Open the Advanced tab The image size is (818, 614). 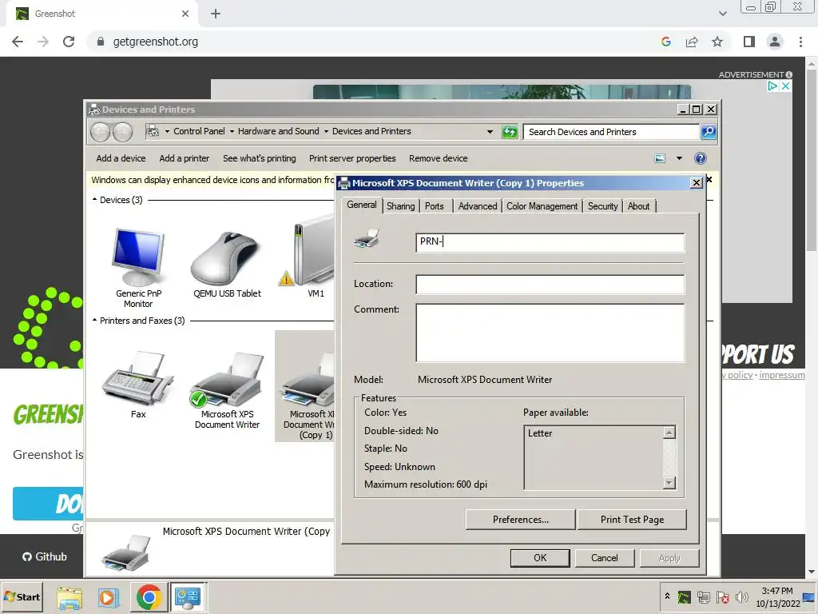pyautogui.click(x=478, y=206)
